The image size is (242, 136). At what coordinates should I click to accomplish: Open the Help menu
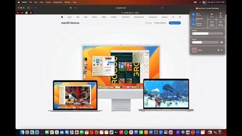(x=74, y=2)
